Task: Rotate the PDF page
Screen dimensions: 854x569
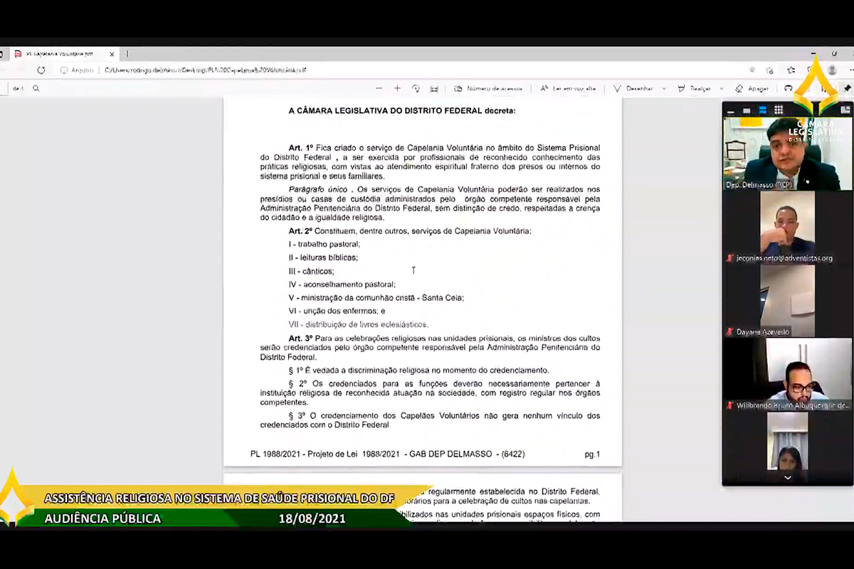Action: 416,89
